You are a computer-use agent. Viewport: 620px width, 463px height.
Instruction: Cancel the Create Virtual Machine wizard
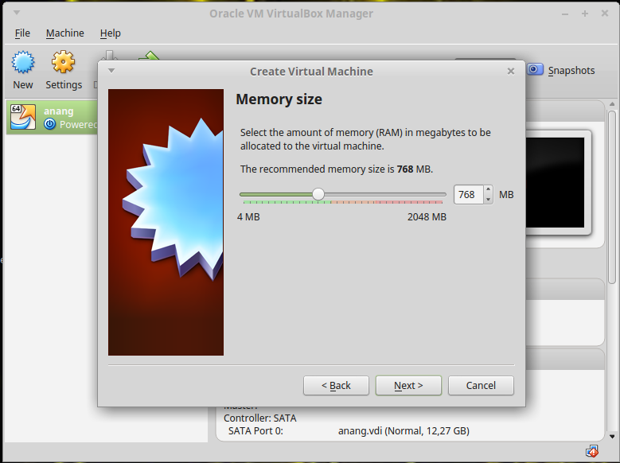pos(481,386)
